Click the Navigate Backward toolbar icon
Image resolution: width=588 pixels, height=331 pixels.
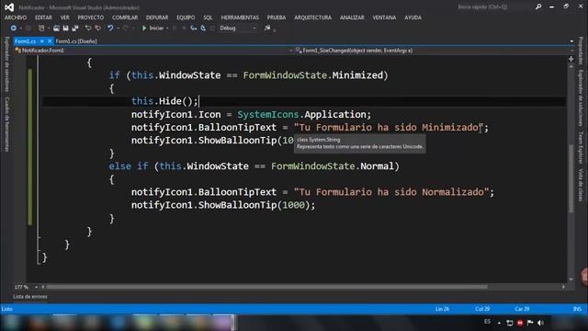pos(14,29)
